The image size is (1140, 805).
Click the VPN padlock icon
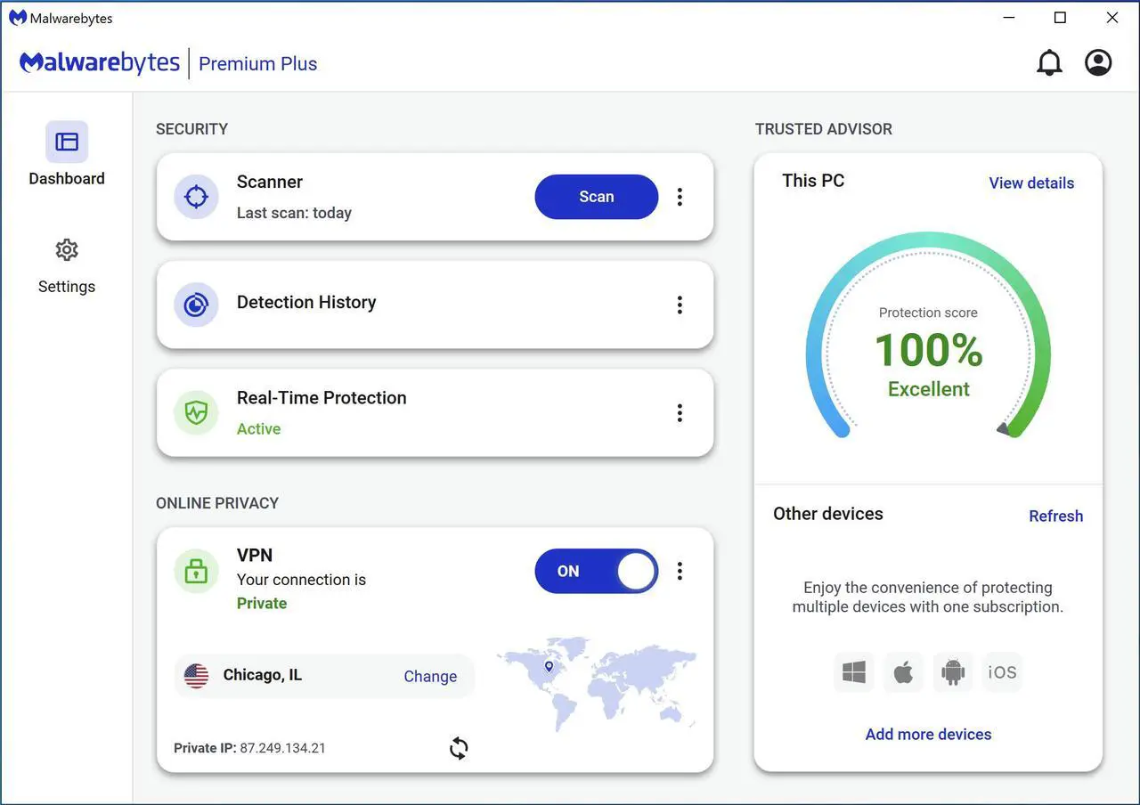pyautogui.click(x=195, y=571)
